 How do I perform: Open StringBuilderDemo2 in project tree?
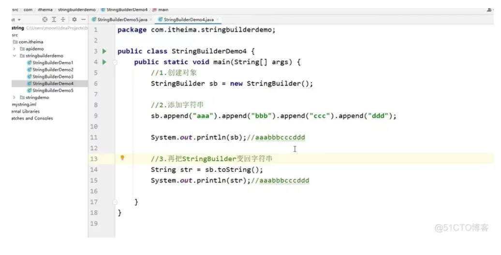point(53,70)
